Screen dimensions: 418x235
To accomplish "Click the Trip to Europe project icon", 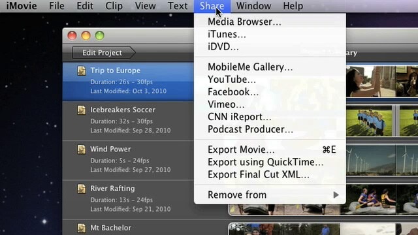I will tap(82, 70).
